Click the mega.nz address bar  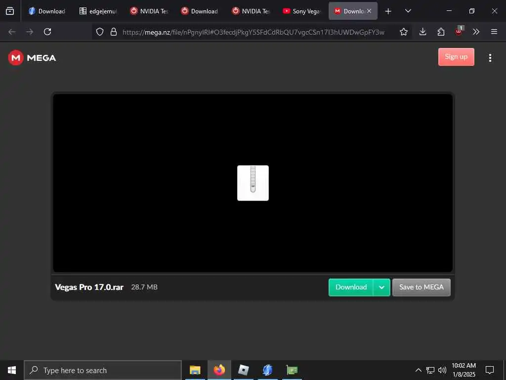coord(253,32)
